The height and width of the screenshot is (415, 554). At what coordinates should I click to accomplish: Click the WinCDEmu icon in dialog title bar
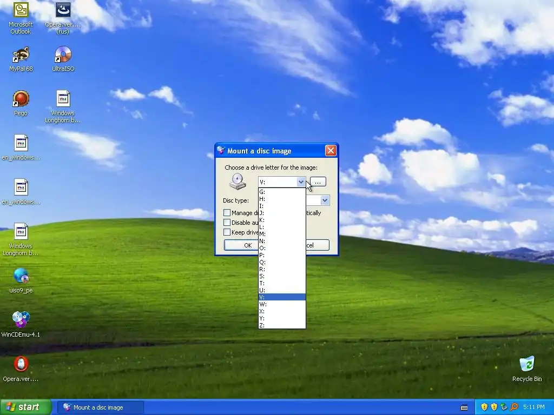coord(221,151)
